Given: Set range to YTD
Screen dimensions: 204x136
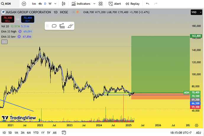Looking at the screenshot, I should click(x=36, y=133).
